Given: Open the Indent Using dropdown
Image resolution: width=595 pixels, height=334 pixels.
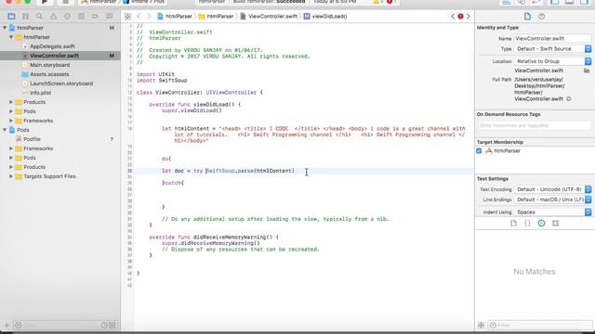Looking at the screenshot, I should [552, 212].
